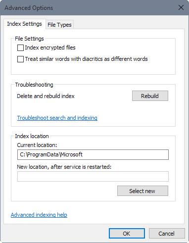The width and height of the screenshot is (189, 243).
Task: Click the 'Current location:' label
Action: 37,145
